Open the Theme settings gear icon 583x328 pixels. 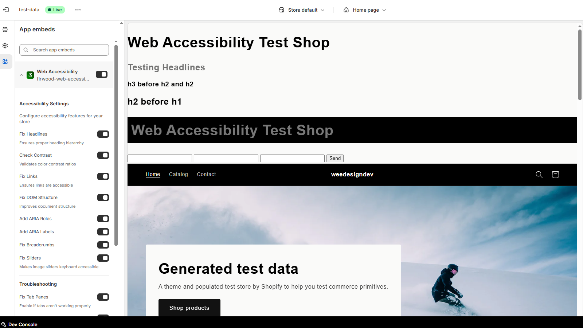pyautogui.click(x=5, y=46)
